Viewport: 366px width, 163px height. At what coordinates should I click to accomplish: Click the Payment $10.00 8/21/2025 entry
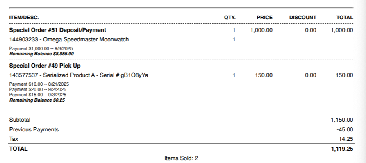pyautogui.click(x=39, y=84)
